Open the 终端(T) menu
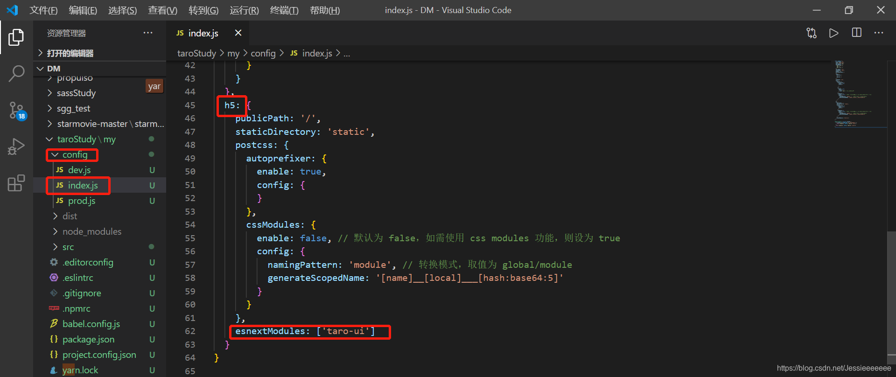The width and height of the screenshot is (896, 377). [284, 10]
